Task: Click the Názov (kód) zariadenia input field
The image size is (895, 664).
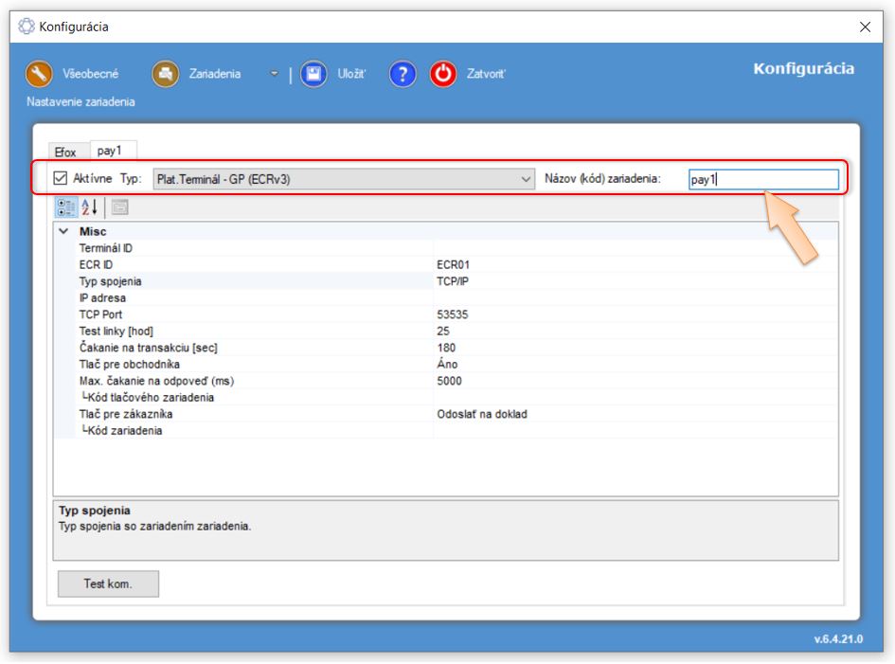Action: click(x=762, y=179)
